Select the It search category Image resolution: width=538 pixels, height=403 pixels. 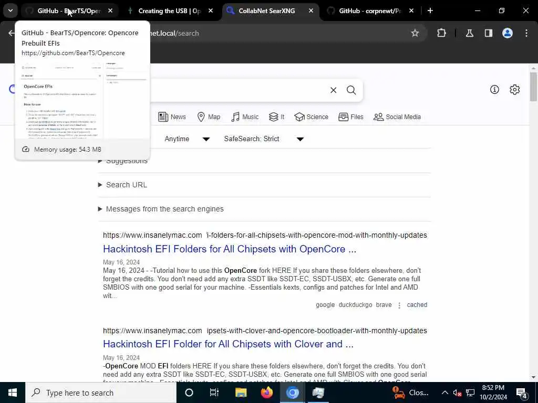[x=276, y=117]
